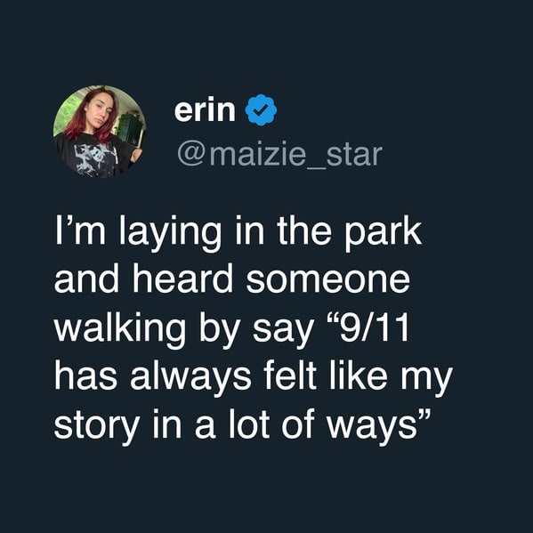Click the word 'someone' in the tweet
The height and width of the screenshot is (533, 533).
pyautogui.click(x=328, y=281)
